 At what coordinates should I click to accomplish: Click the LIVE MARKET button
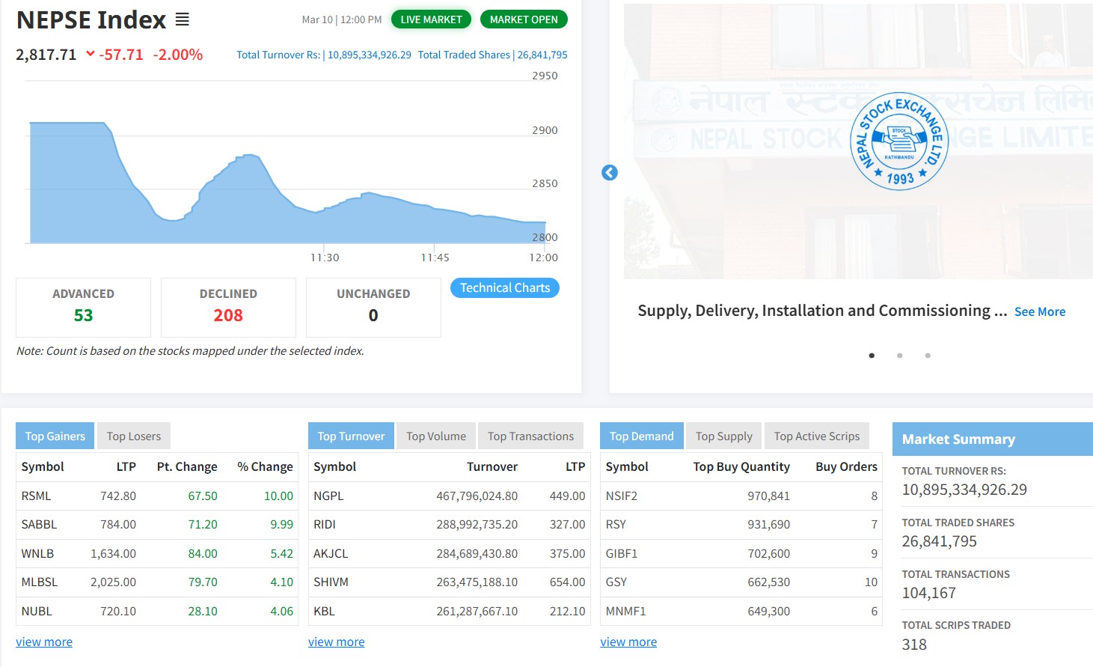431,19
